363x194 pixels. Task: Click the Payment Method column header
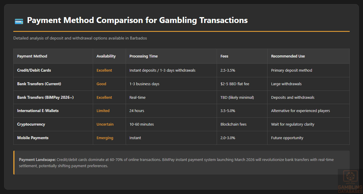click(x=32, y=56)
